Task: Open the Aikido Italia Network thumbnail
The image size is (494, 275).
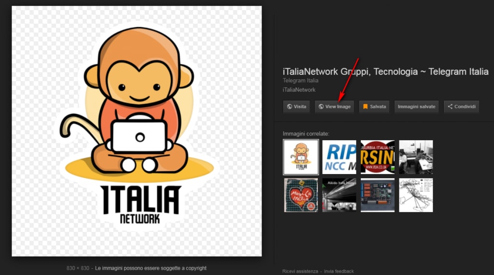Action: 339,195
